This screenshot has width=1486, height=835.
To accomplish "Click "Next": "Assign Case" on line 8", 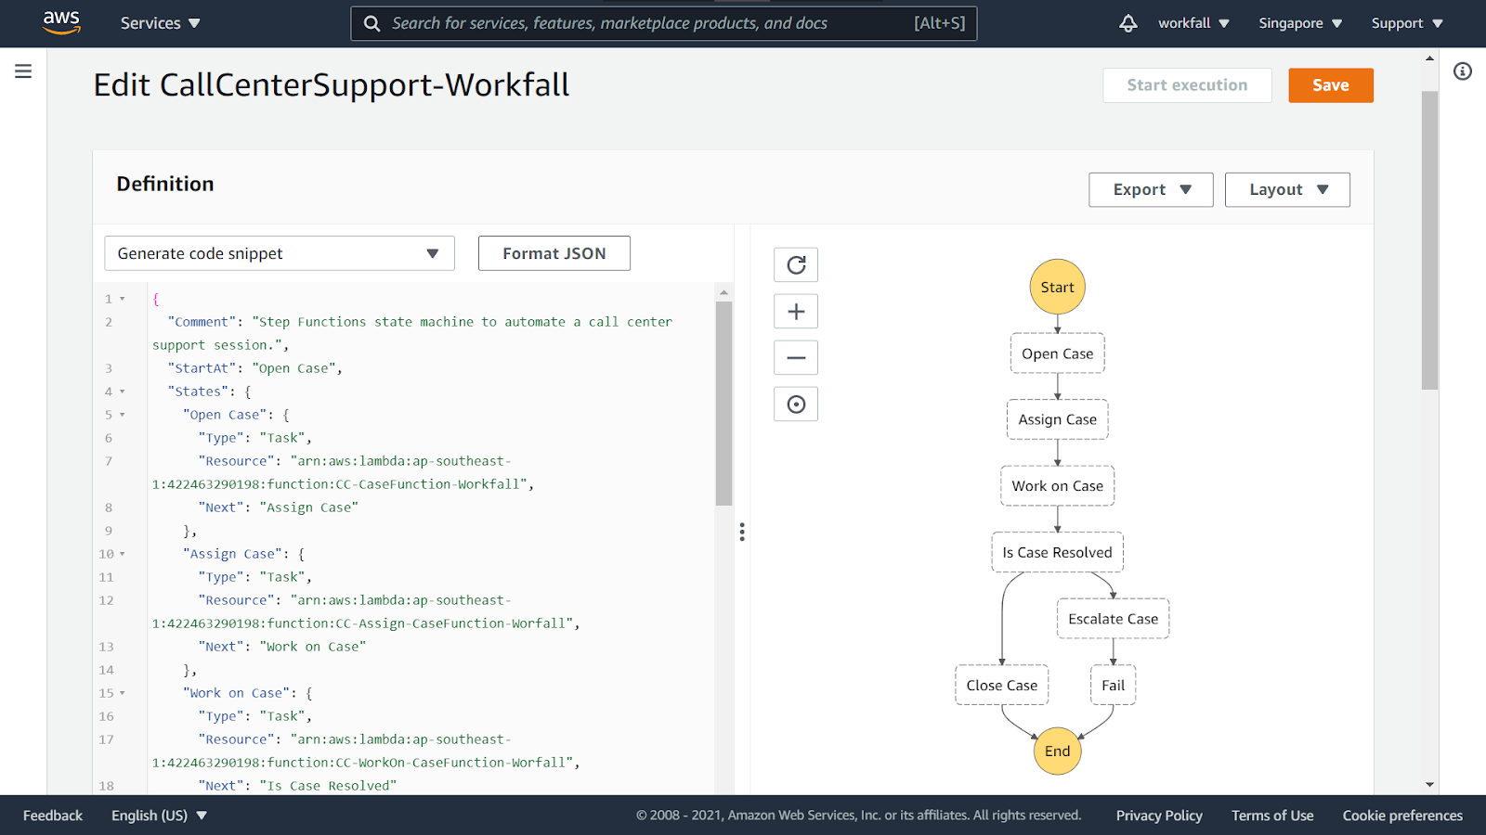I will tap(278, 507).
